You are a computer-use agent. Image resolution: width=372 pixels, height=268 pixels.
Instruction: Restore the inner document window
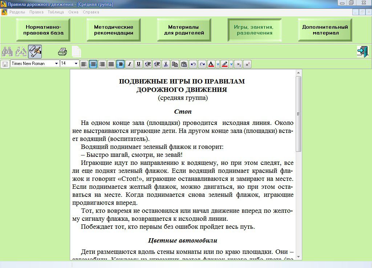coord(362,12)
